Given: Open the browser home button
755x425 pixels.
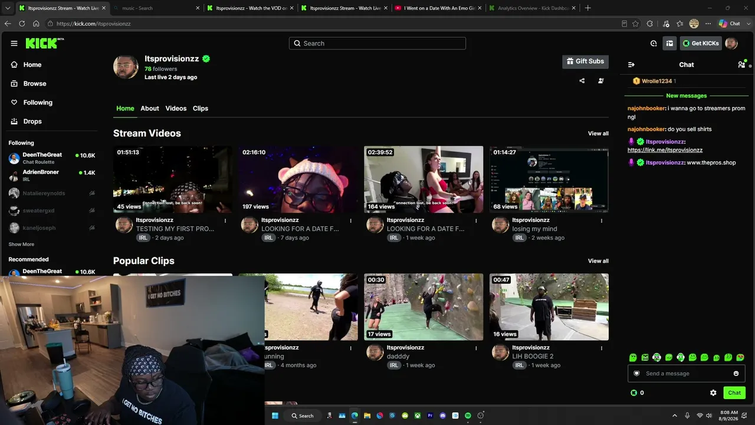Looking at the screenshot, I should [36, 24].
